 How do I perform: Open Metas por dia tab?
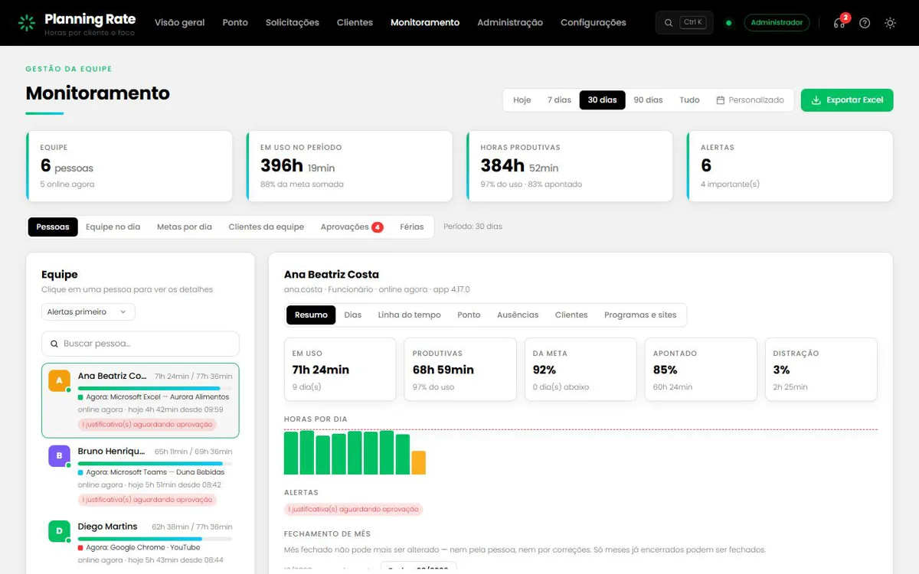[x=185, y=227]
